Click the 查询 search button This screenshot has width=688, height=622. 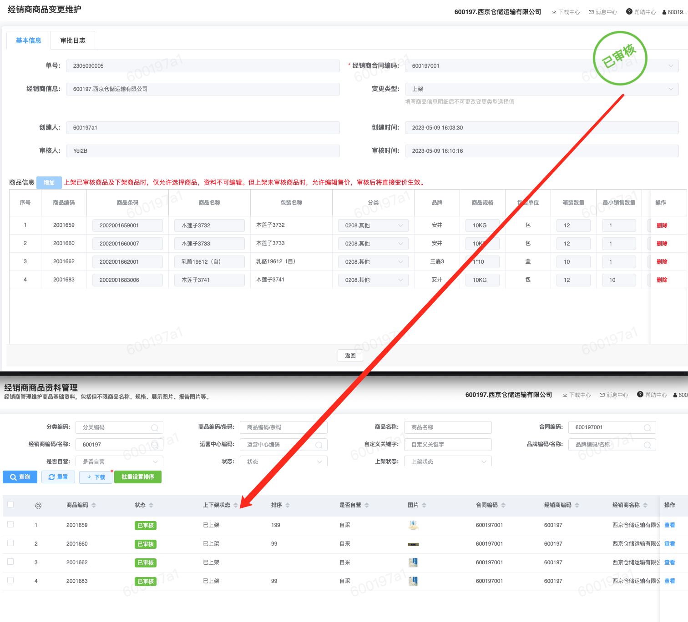click(x=20, y=477)
